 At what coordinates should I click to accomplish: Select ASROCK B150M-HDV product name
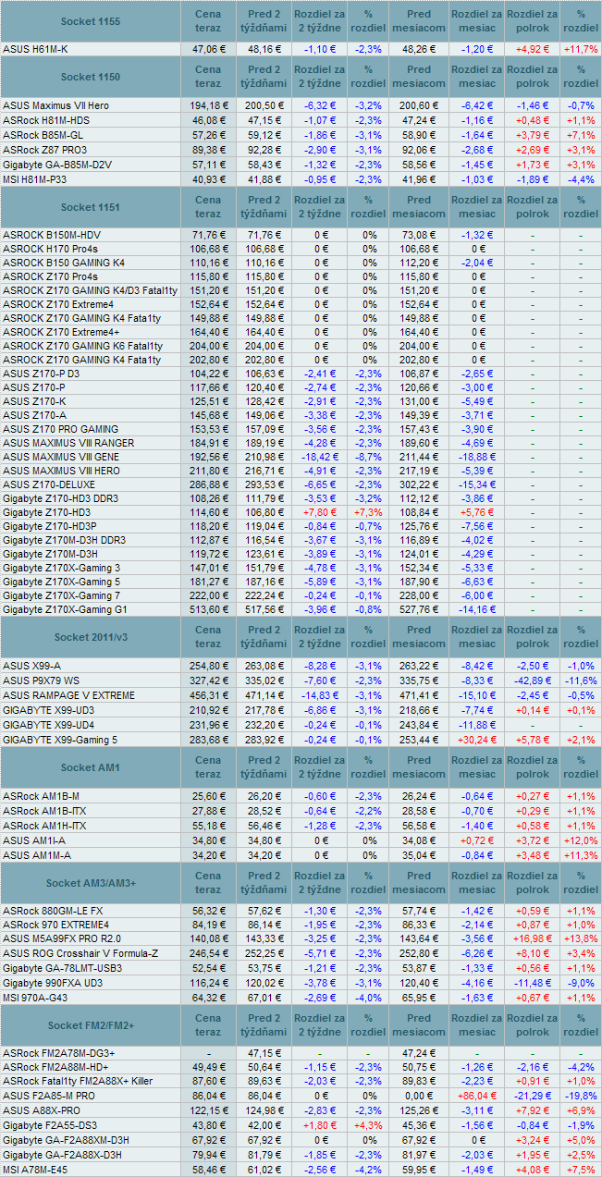coord(51,235)
